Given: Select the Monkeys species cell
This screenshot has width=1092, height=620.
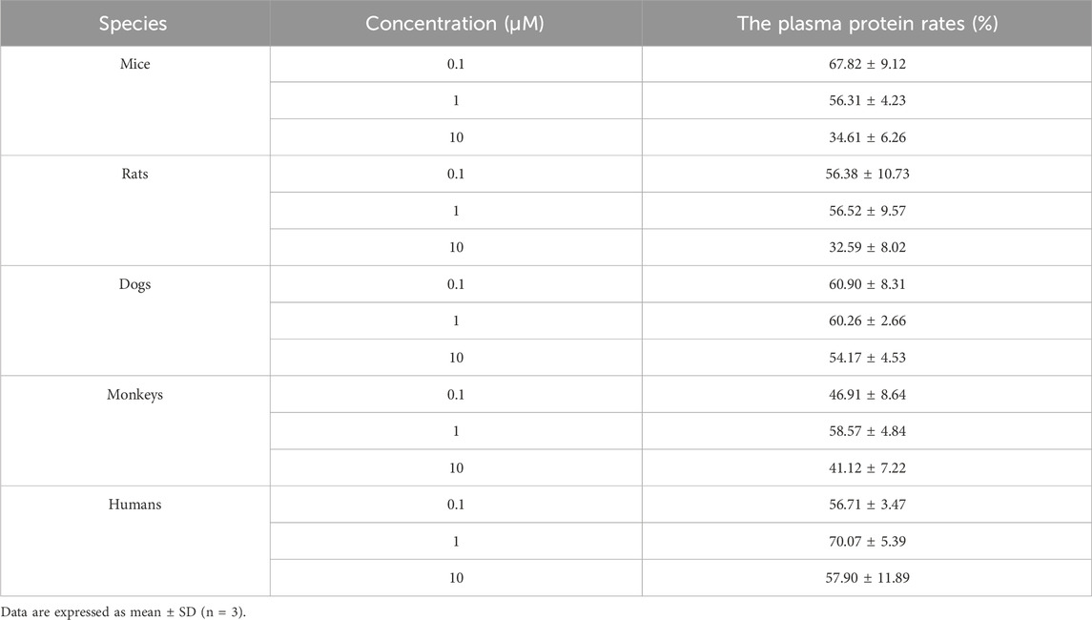Looking at the screenshot, I should pos(134,394).
